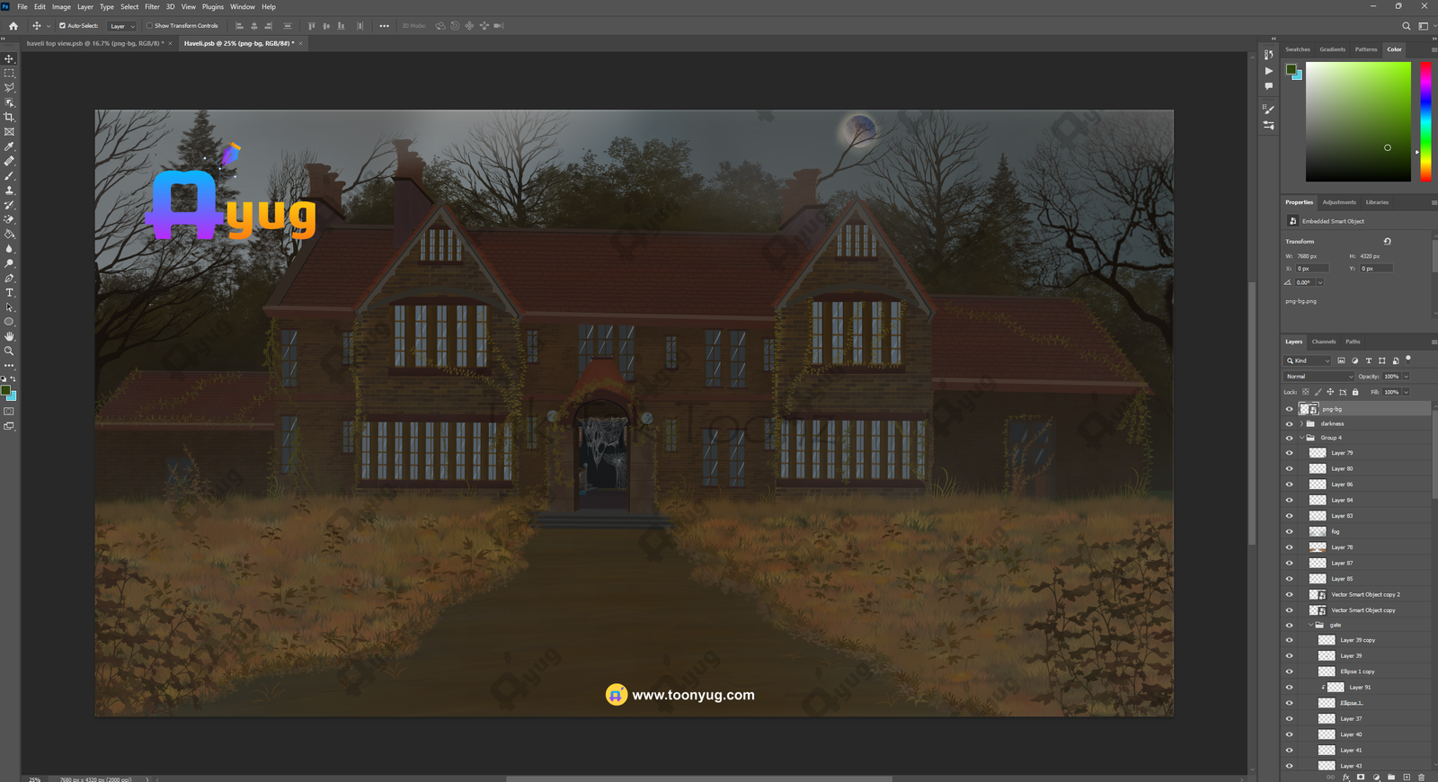Click the foreground color swatch in toolbar
This screenshot has height=782, width=1438.
pyautogui.click(x=5, y=391)
